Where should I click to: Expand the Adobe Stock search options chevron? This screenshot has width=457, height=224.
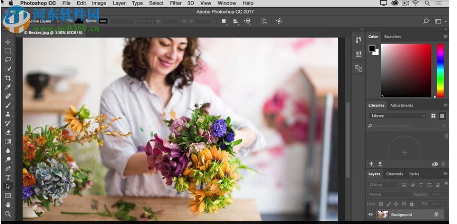click(444, 126)
